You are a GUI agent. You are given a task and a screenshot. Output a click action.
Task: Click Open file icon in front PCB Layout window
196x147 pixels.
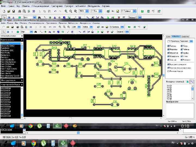click(8, 27)
